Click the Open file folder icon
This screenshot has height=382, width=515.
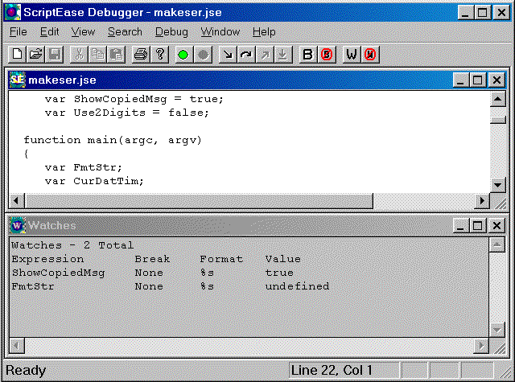35,54
